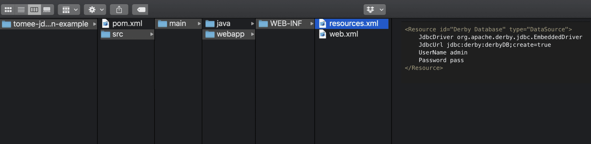Open the group-by arrangement dropdown

[x=69, y=10]
